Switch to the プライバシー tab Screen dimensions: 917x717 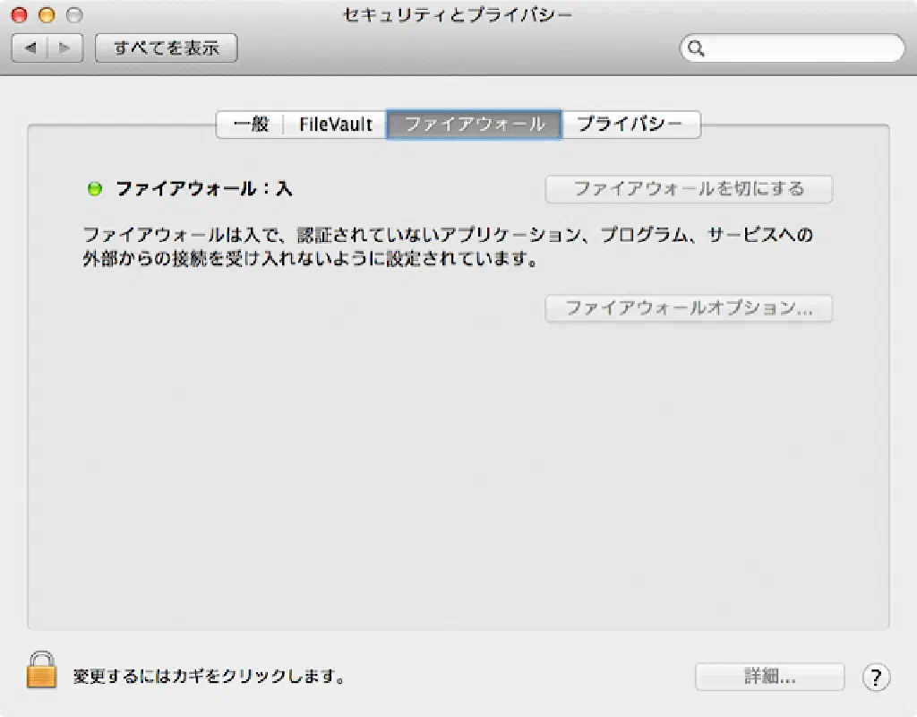pos(630,125)
